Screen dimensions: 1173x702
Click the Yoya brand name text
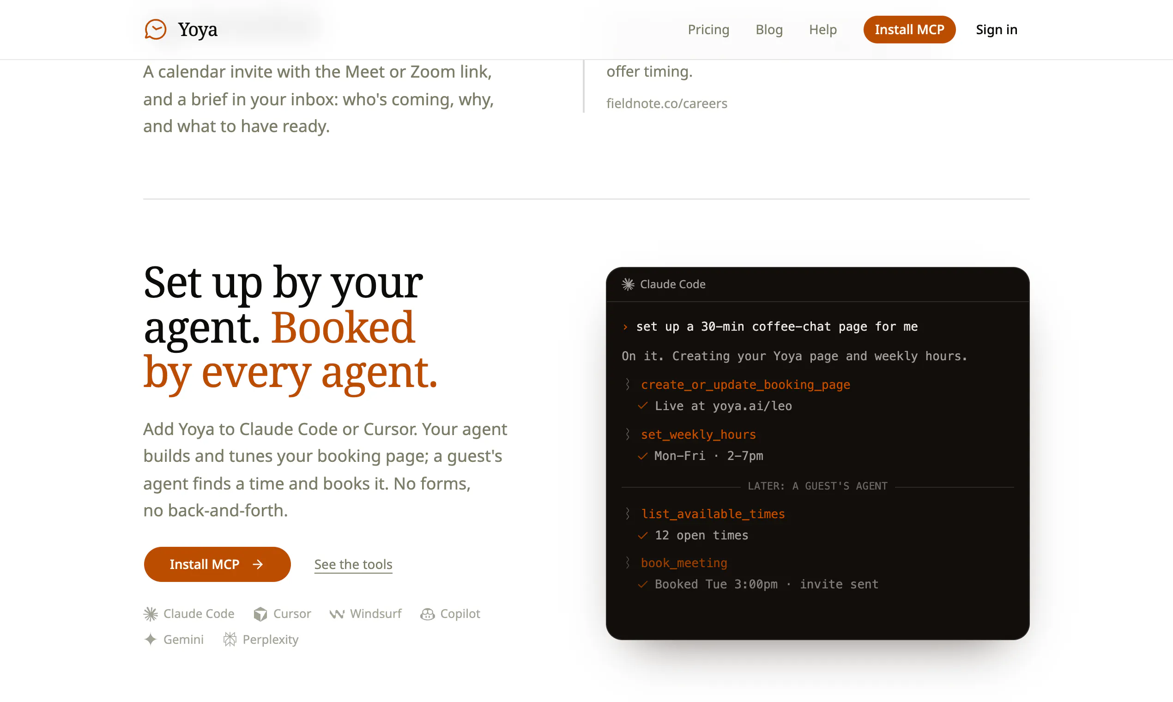click(198, 30)
